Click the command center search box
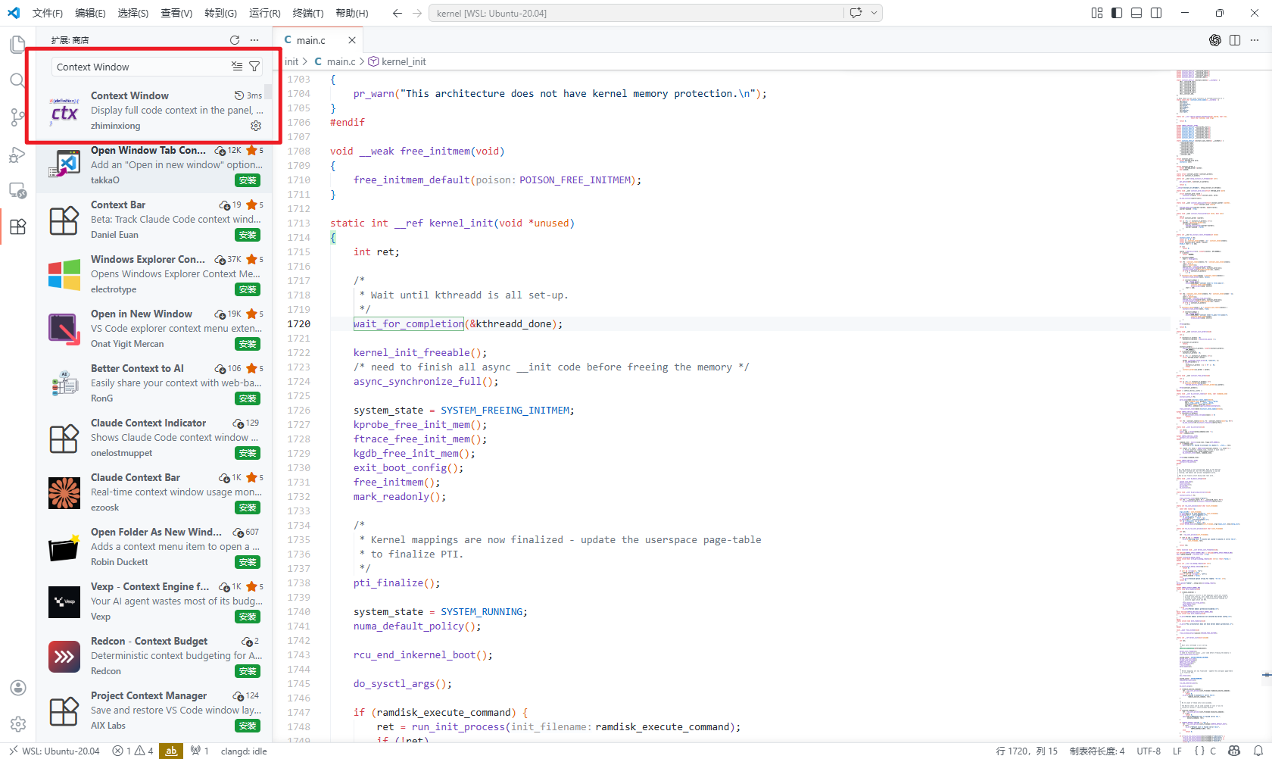The height and width of the screenshot is (759, 1272). 636,13
